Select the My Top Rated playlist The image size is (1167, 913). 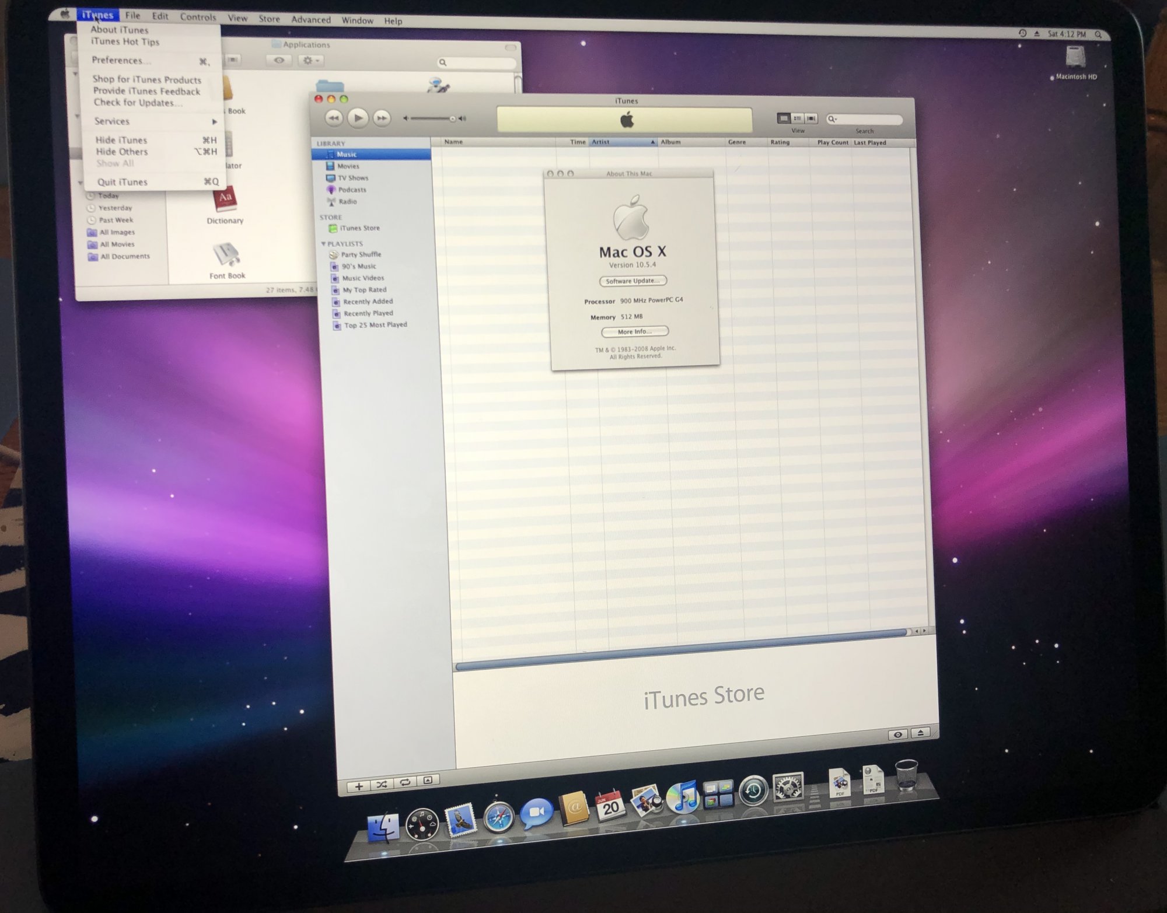point(364,290)
